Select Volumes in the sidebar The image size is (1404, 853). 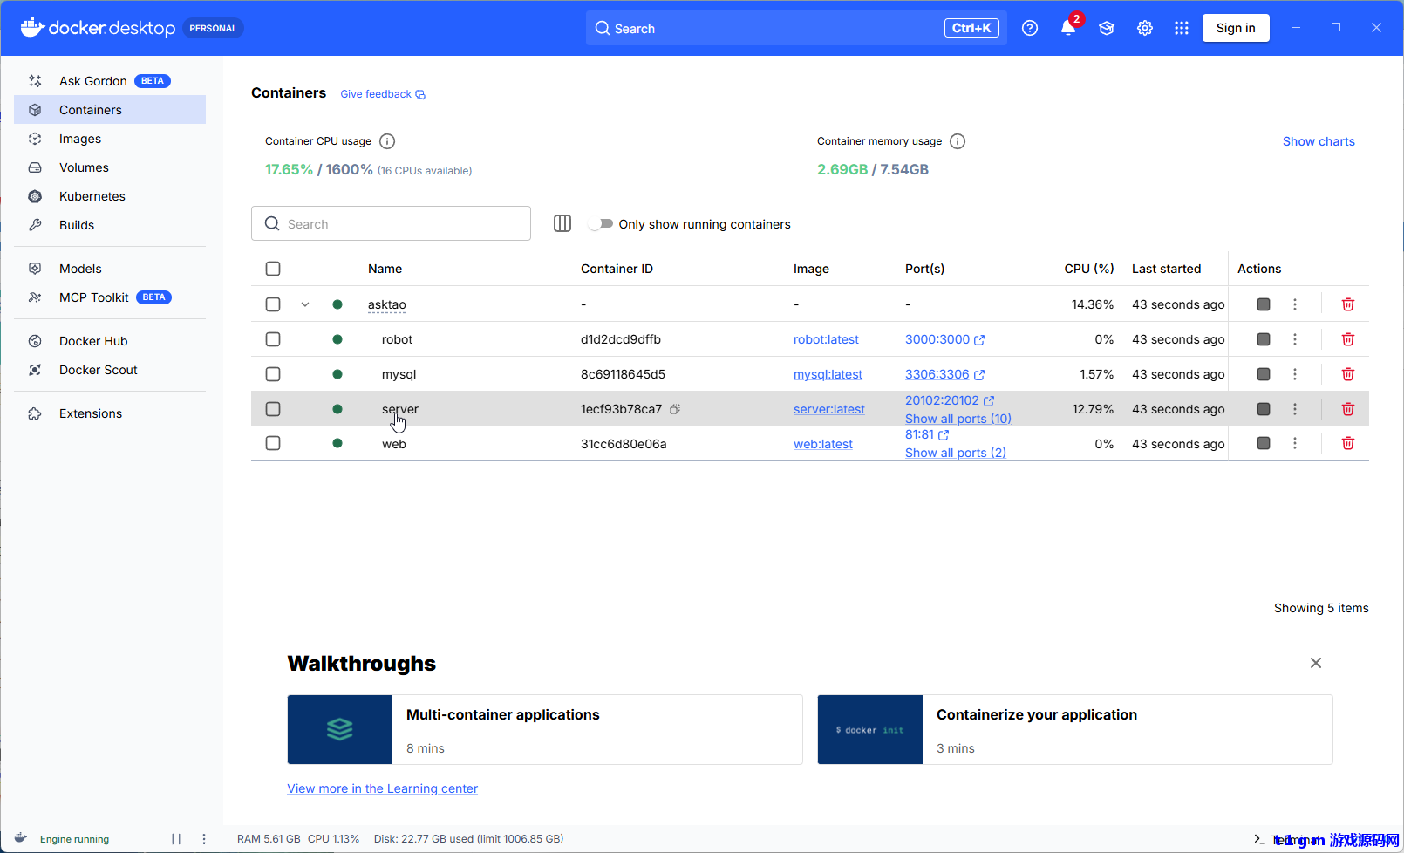(84, 167)
